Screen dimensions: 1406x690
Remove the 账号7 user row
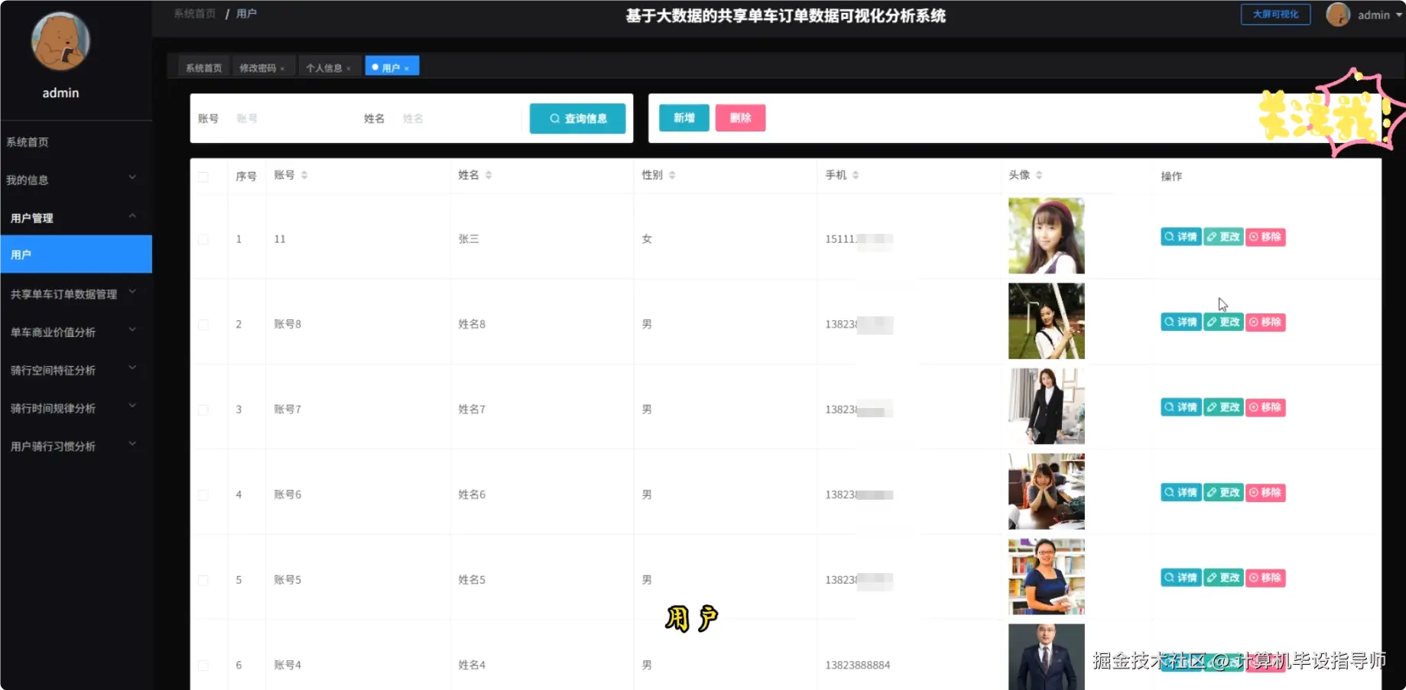click(x=1265, y=407)
